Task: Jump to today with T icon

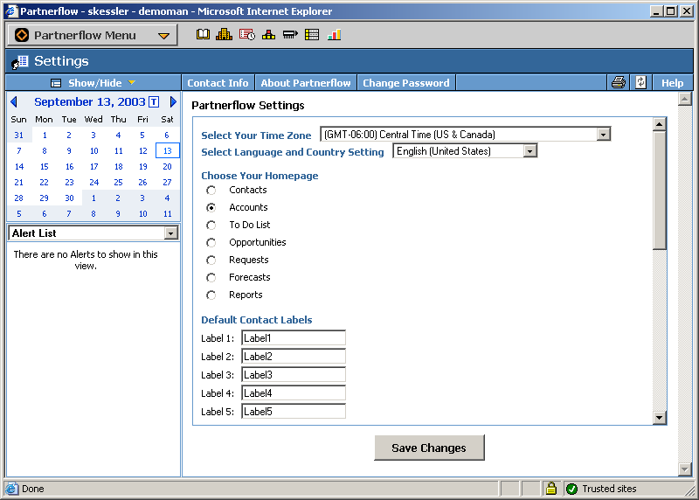Action: (154, 101)
